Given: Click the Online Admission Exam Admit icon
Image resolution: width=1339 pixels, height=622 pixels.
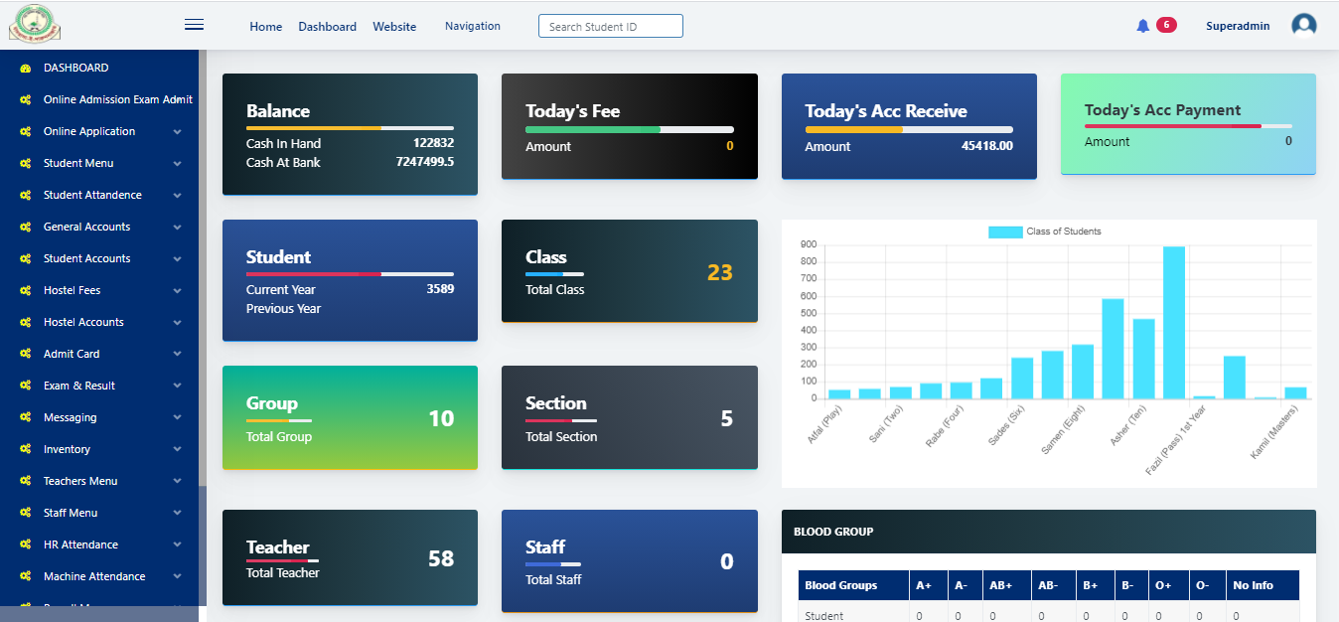Looking at the screenshot, I should click(25, 100).
